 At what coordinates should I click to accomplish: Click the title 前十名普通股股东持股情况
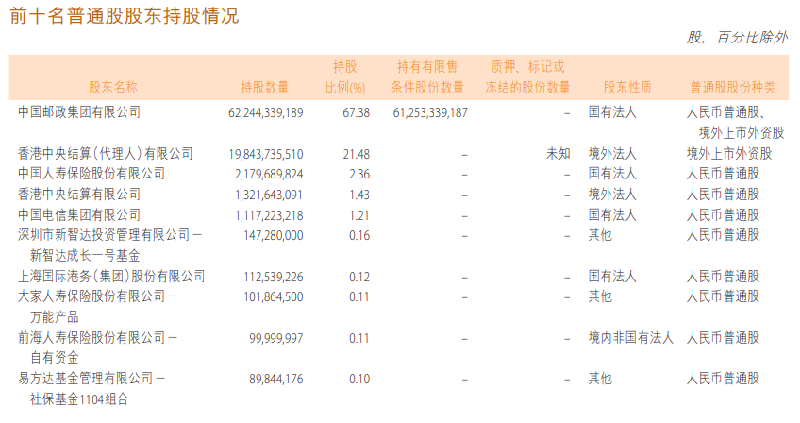pos(124,15)
